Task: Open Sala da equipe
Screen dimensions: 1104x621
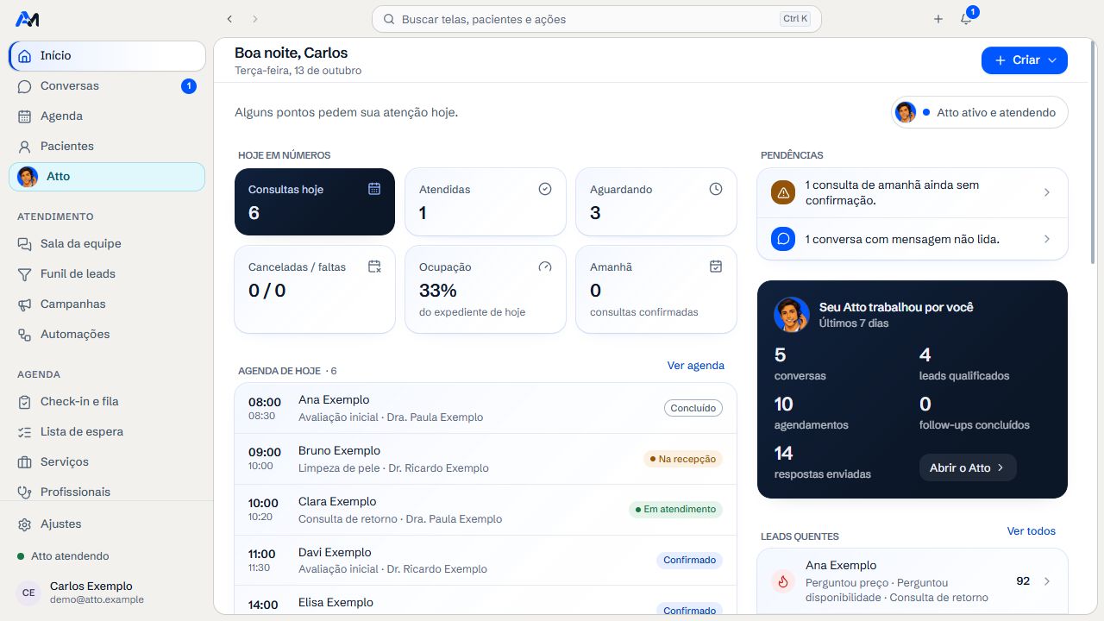Action: pos(107,243)
